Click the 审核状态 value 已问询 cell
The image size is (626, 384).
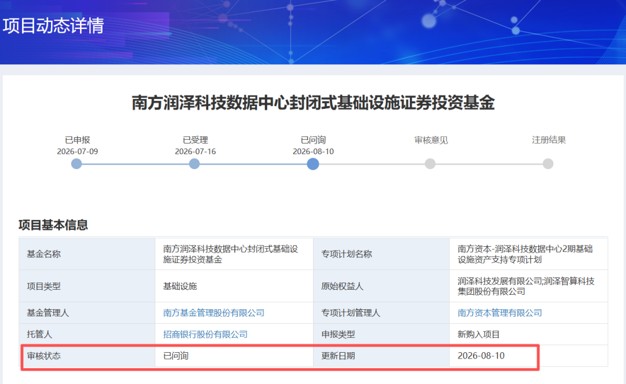coord(234,356)
